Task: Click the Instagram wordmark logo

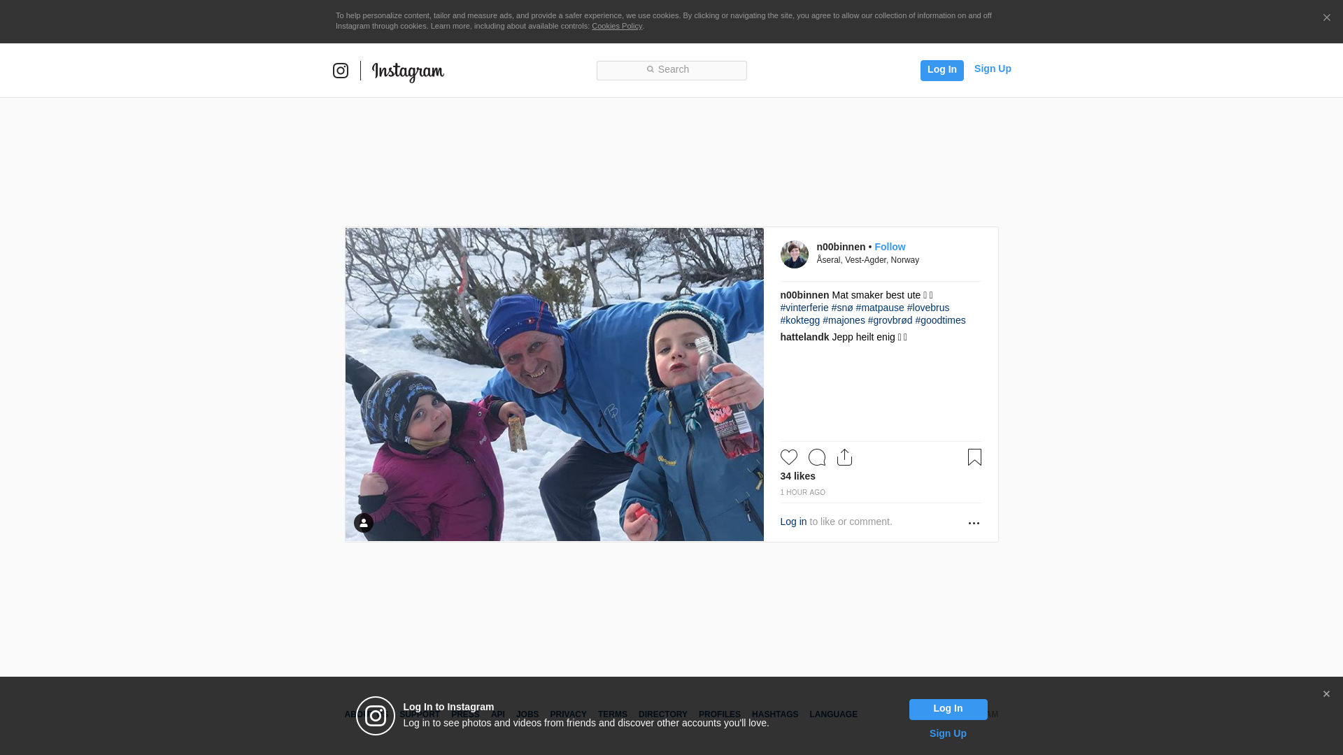Action: click(x=408, y=71)
